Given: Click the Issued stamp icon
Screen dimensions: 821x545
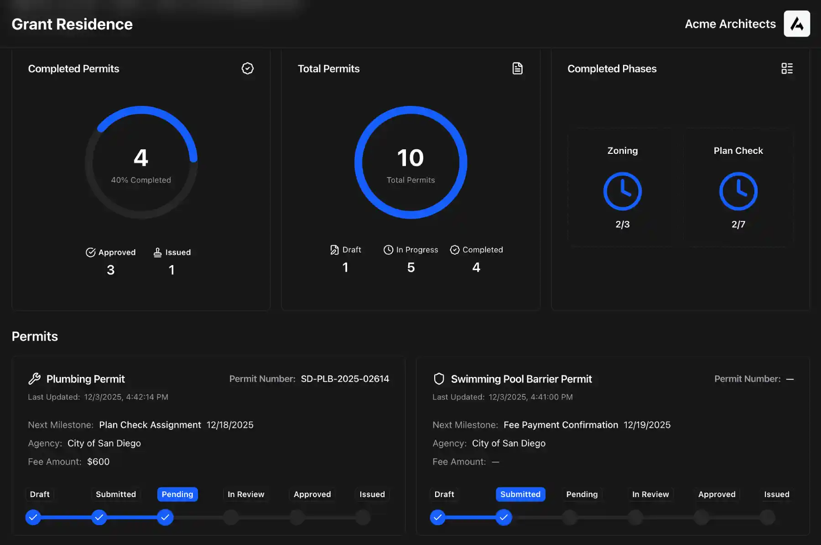Looking at the screenshot, I should 157,252.
